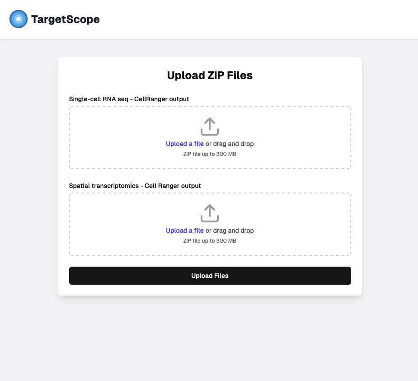Click the 'ZIP file up to 300 MB' hint text

tap(209, 154)
